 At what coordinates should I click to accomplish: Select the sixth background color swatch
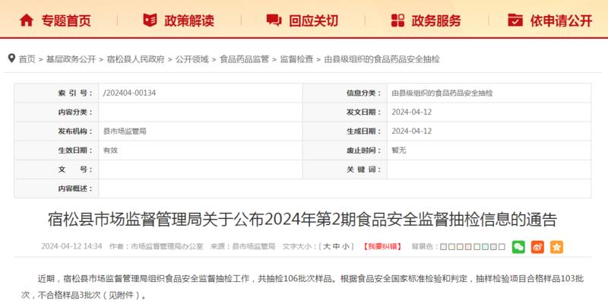[x=485, y=247]
